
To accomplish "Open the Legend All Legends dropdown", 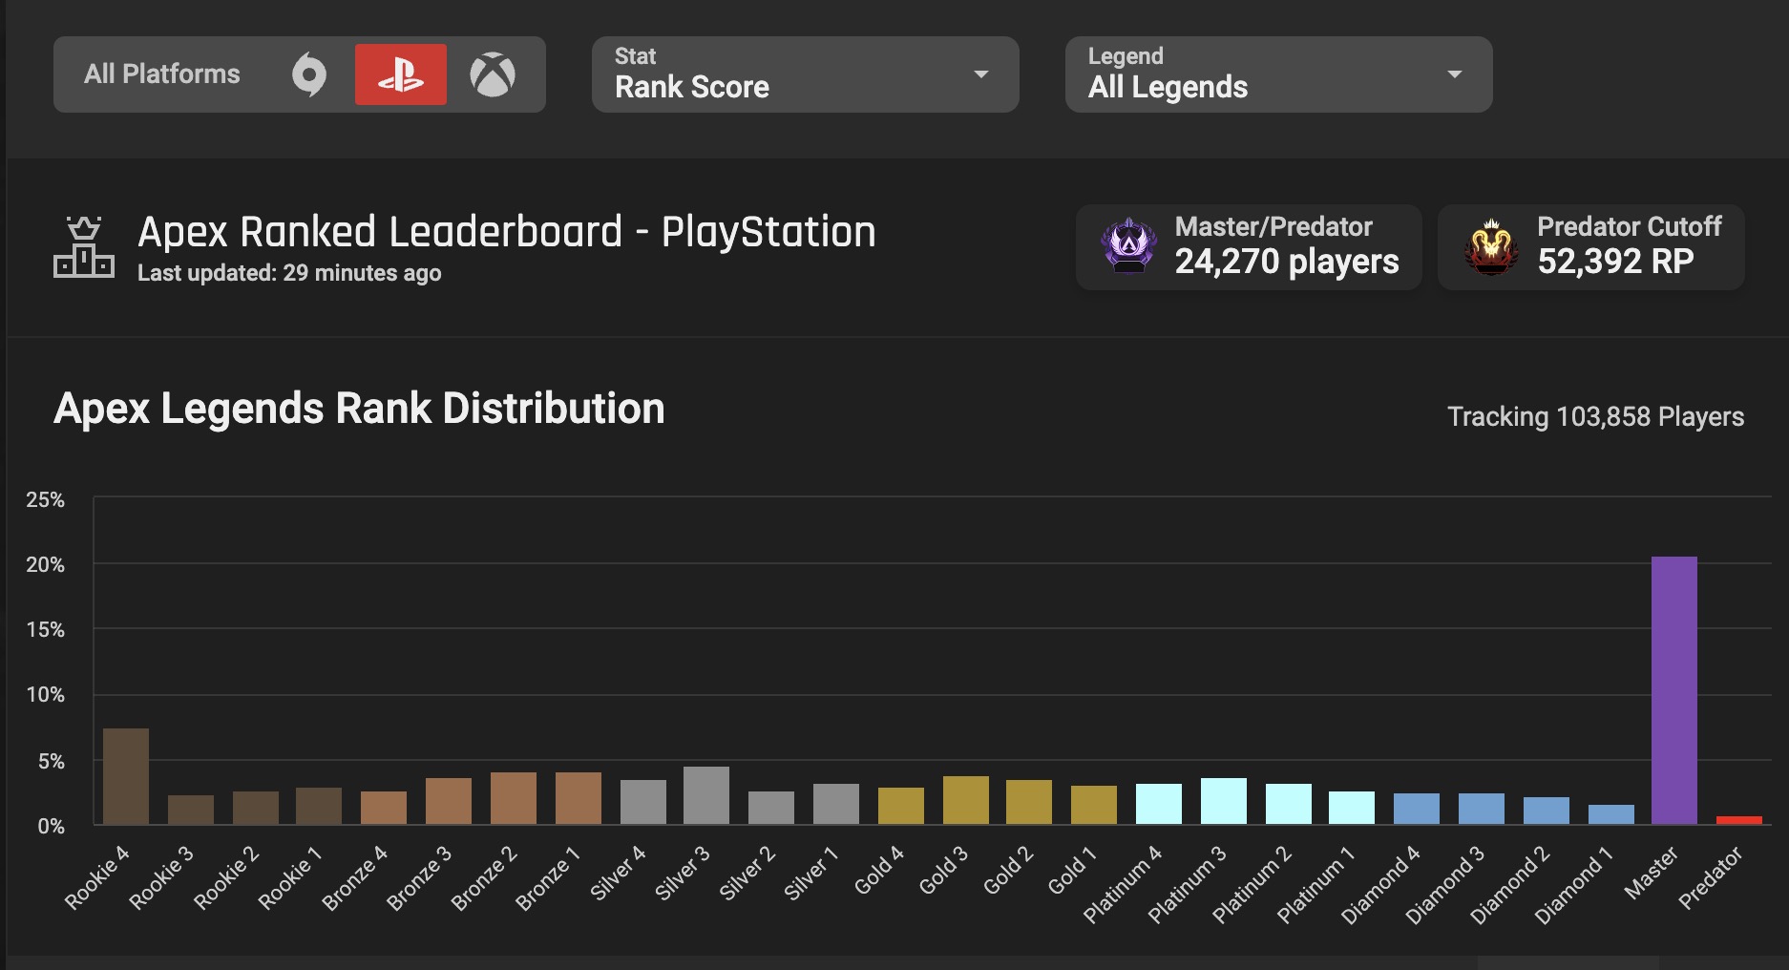I will 1277,74.
